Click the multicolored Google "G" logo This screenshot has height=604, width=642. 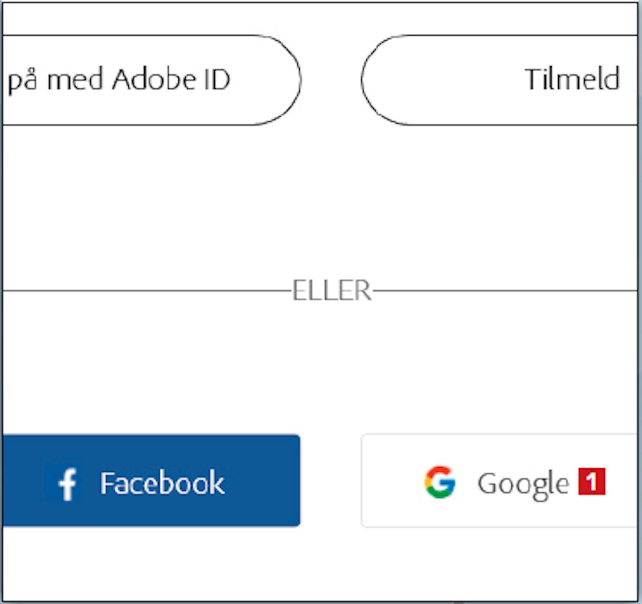pos(440,482)
